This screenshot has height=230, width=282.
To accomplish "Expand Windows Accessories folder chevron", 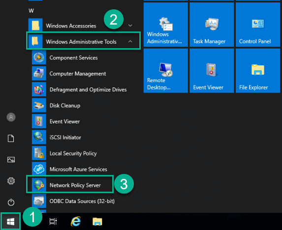I will pos(130,26).
